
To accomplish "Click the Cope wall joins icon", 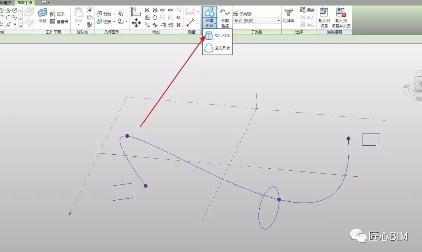I will 121,13.
